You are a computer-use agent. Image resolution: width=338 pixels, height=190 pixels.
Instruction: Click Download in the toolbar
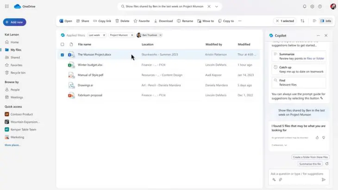[163, 21]
